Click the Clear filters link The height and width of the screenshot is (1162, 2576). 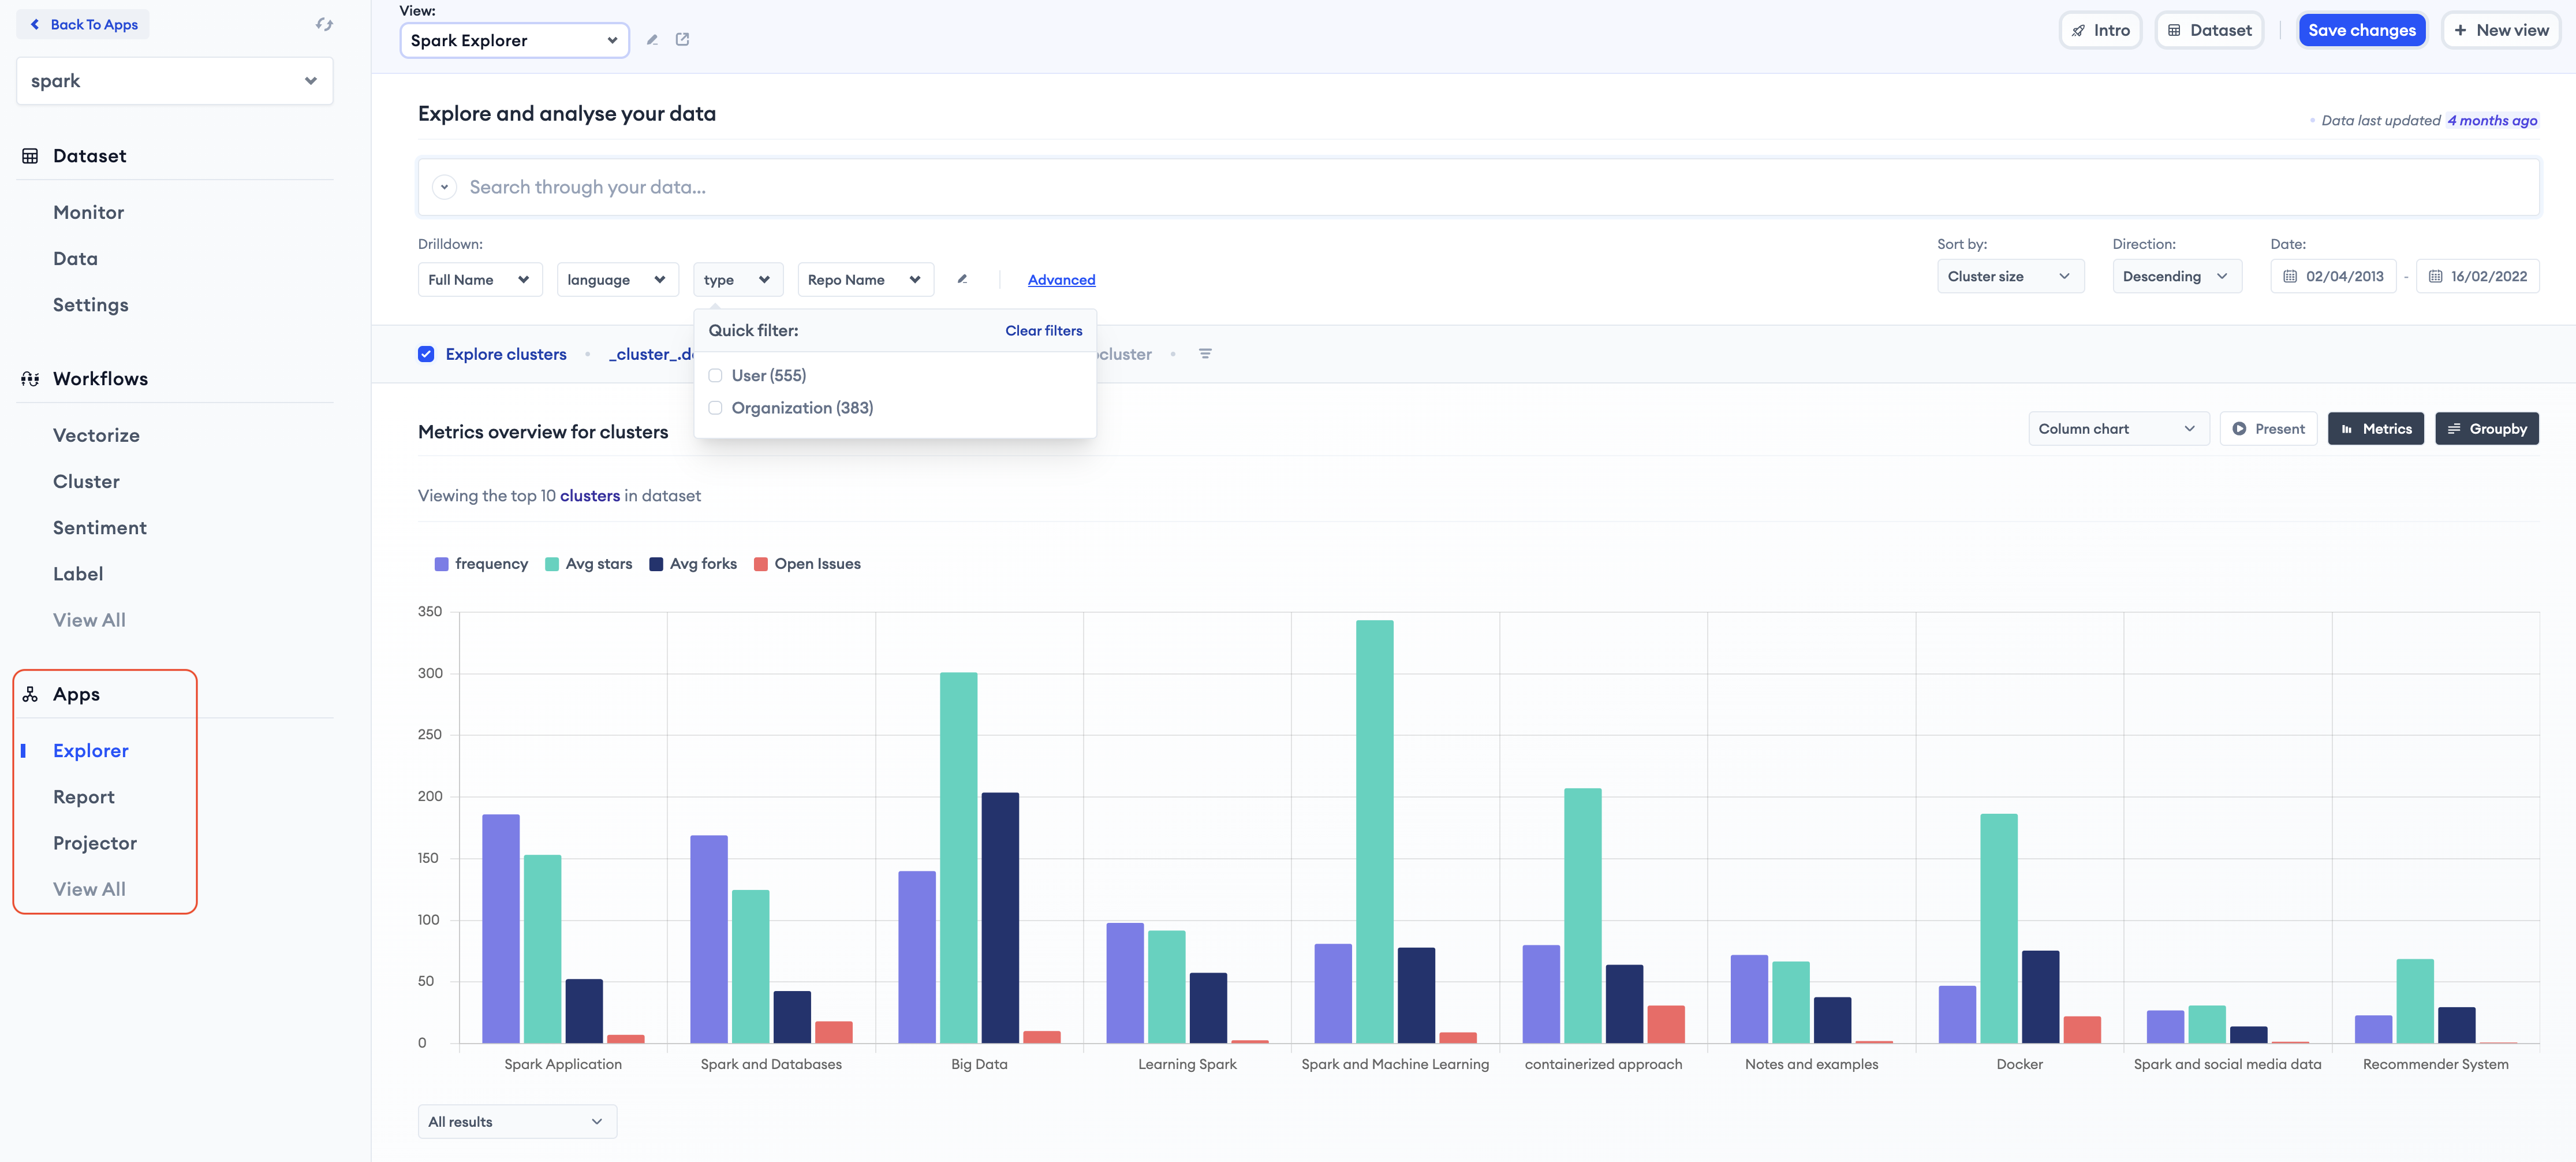tap(1043, 331)
